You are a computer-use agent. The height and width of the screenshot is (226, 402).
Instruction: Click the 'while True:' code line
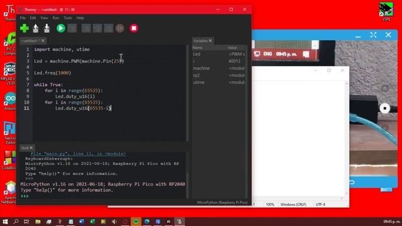(48, 85)
